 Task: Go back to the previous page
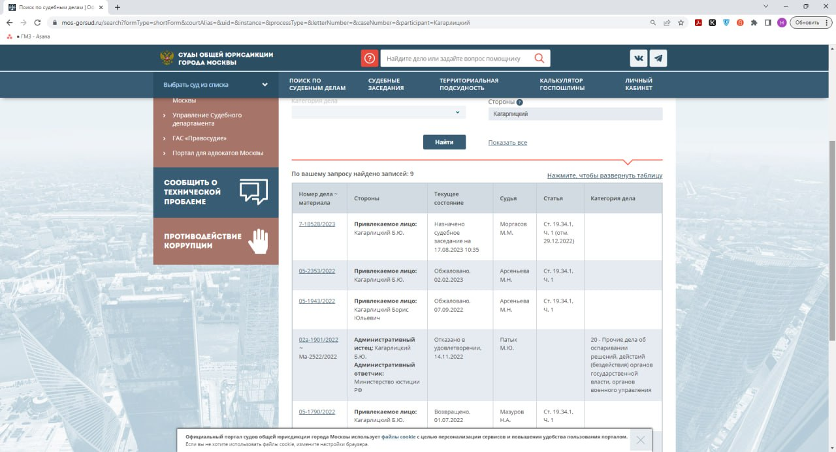(9, 22)
